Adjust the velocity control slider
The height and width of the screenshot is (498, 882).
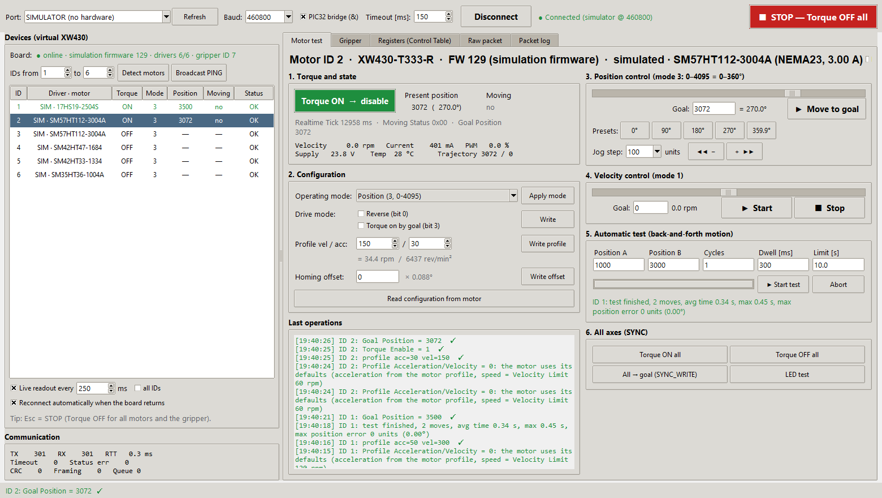pos(728,192)
